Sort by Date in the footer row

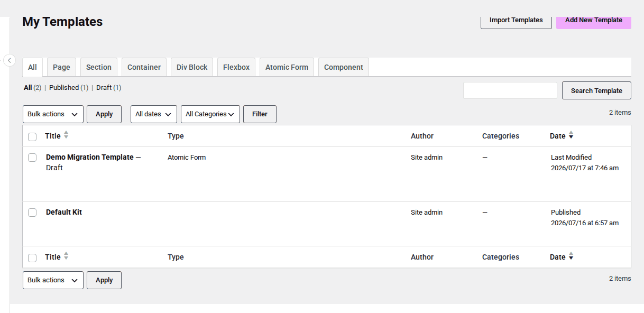pyautogui.click(x=562, y=257)
